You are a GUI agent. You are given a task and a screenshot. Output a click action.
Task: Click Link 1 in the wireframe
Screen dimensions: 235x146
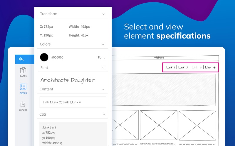pos(170,67)
